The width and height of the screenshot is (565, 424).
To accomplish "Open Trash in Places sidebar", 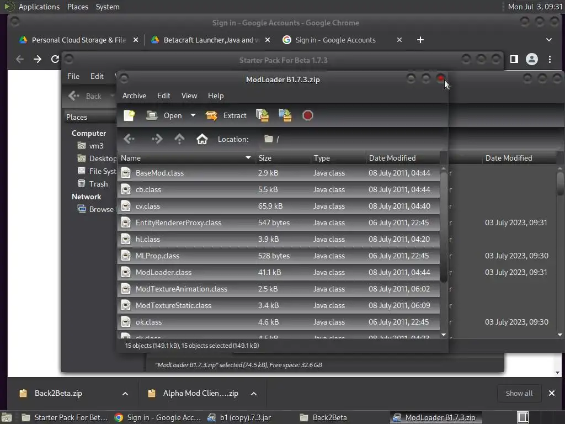I will tap(93, 184).
